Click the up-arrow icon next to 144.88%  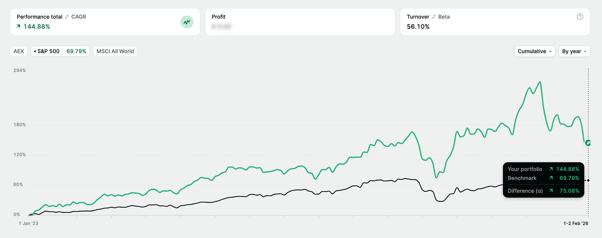[19, 26]
